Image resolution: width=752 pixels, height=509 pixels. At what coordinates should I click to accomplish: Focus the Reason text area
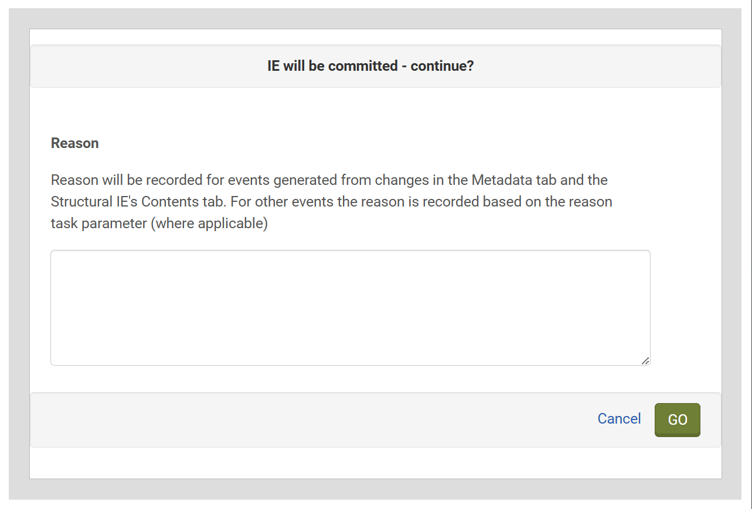(x=350, y=307)
